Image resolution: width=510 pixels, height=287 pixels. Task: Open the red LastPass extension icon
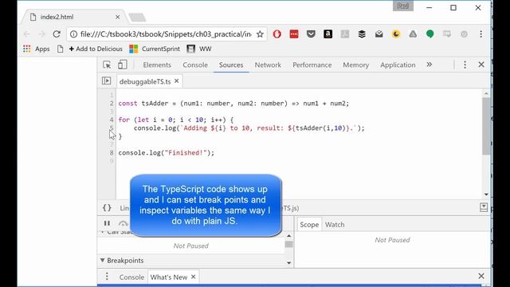click(294, 33)
